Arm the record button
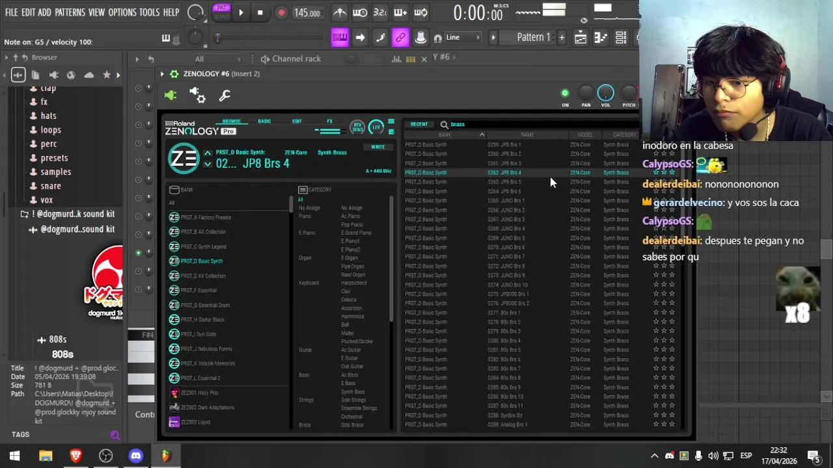 tap(281, 12)
